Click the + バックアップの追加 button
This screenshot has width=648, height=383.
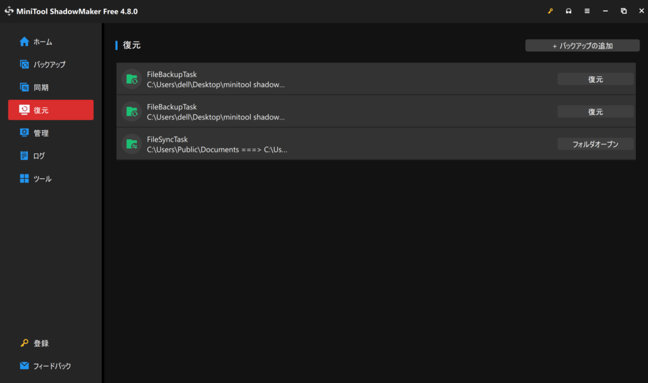(582, 46)
